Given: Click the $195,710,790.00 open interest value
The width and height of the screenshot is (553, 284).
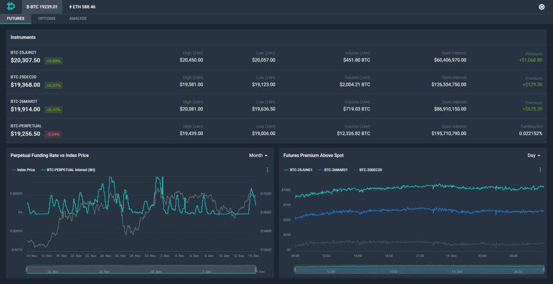Looking at the screenshot, I should pos(449,134).
